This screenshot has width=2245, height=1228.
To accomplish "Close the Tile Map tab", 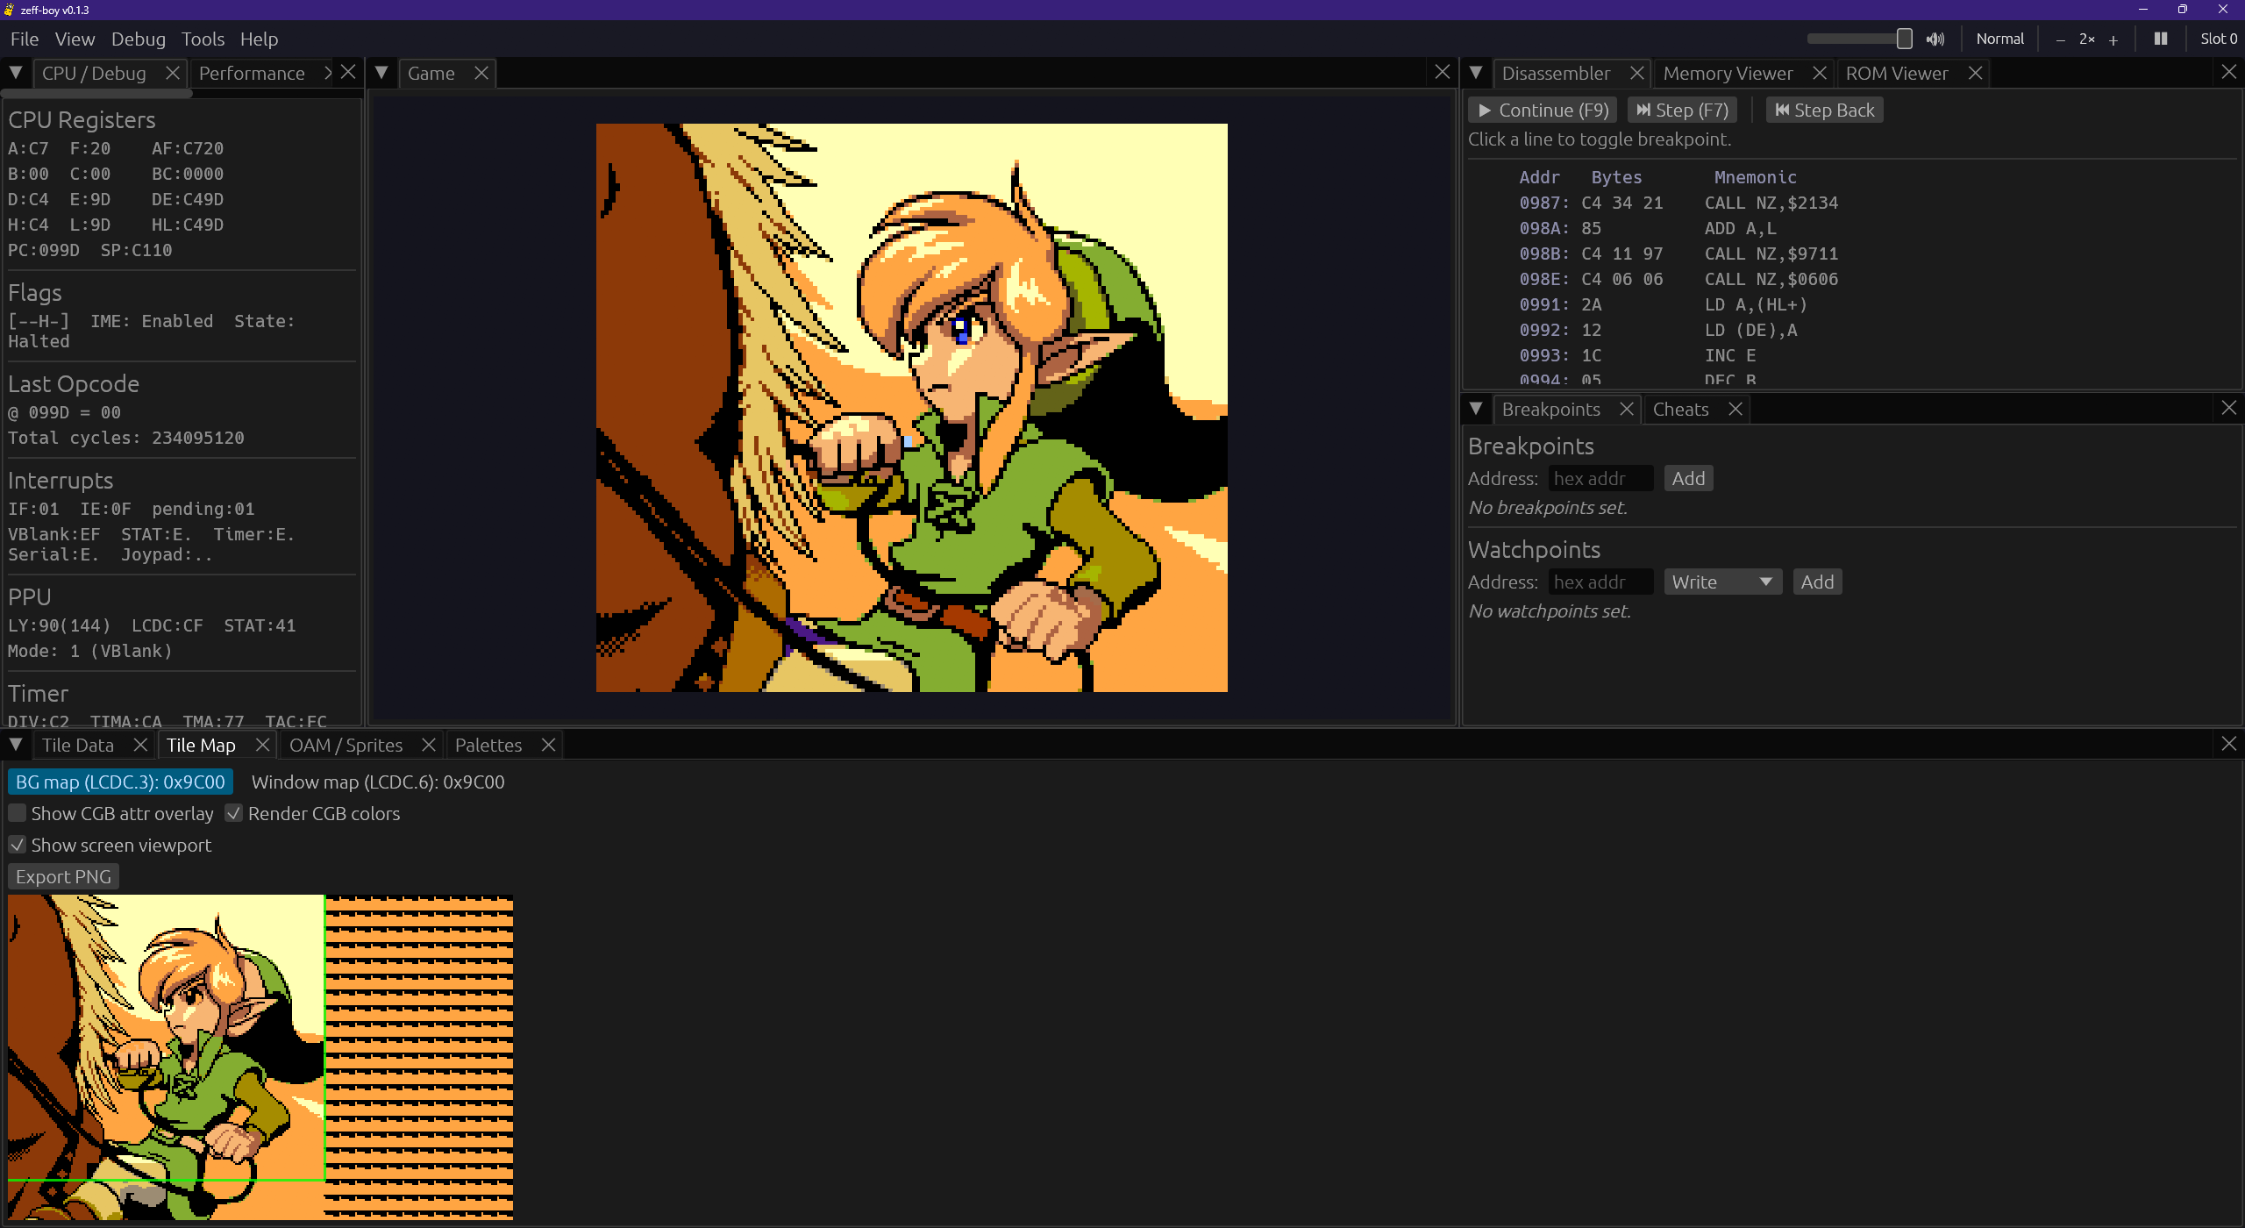I will [x=261, y=745].
